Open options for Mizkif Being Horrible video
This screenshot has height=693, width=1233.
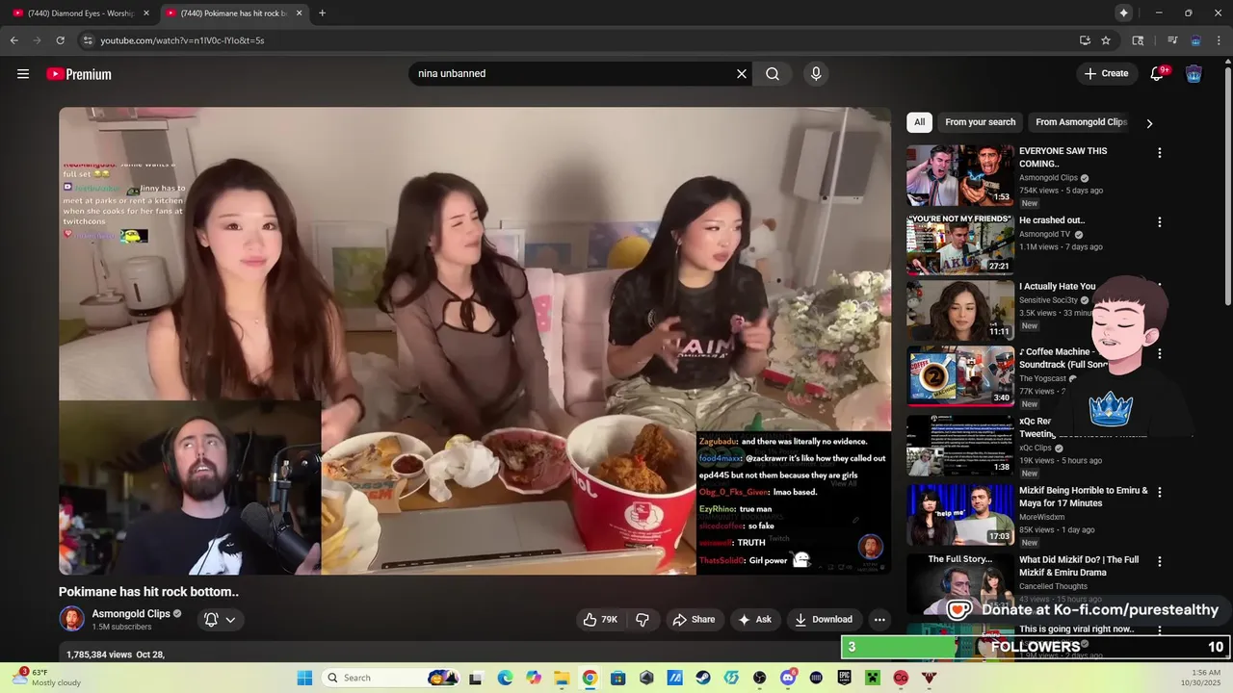[1159, 492]
